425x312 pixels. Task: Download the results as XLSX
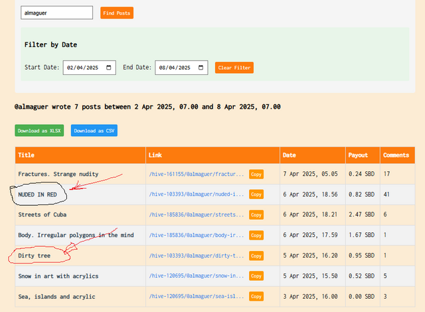[x=39, y=131]
